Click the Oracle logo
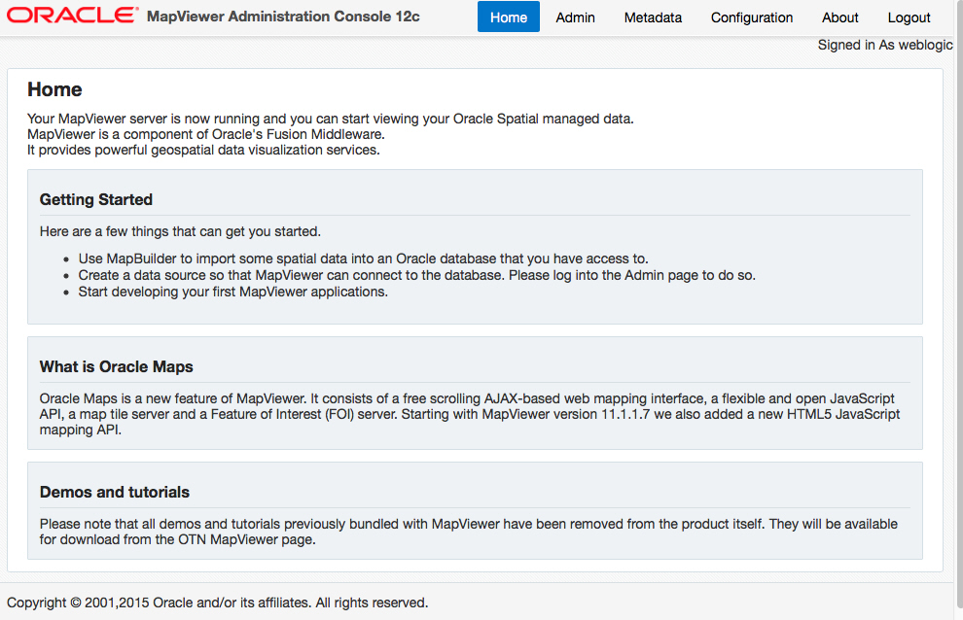The width and height of the screenshot is (963, 620). (72, 16)
